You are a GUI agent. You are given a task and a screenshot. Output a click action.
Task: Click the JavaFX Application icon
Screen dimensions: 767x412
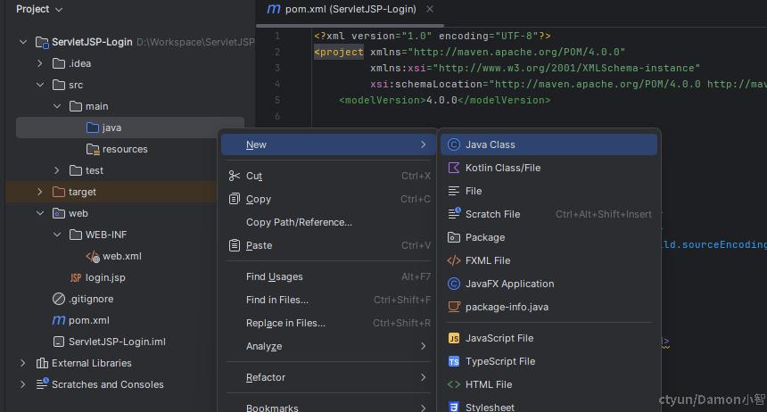(453, 284)
